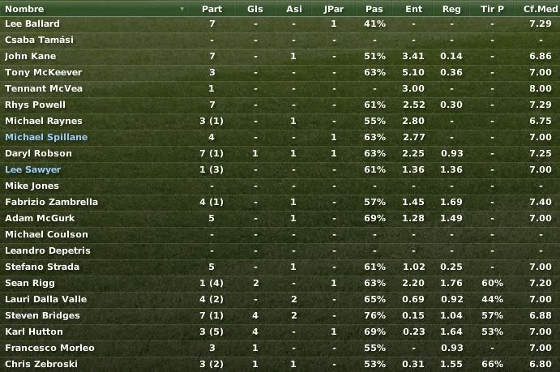Select the Daryl Robson row
560x372 pixels.
pyautogui.click(x=280, y=153)
